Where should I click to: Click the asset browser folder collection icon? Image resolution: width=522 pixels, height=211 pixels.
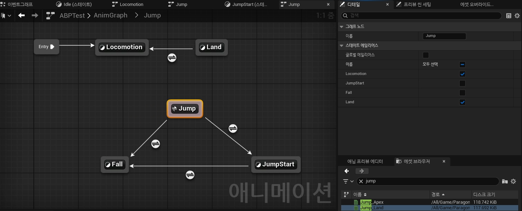pos(505,181)
